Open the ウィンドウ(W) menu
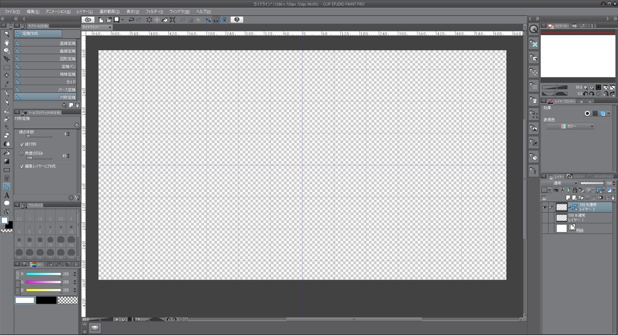618x335 pixels. tap(179, 11)
